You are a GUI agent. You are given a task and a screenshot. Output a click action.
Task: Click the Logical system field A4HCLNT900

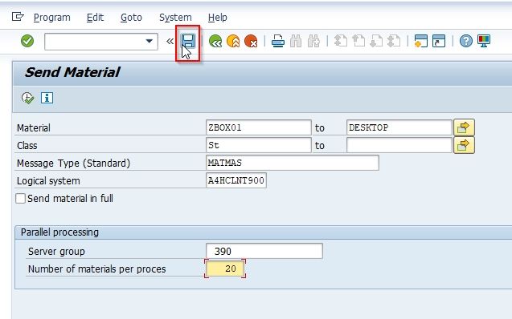pyautogui.click(x=236, y=180)
